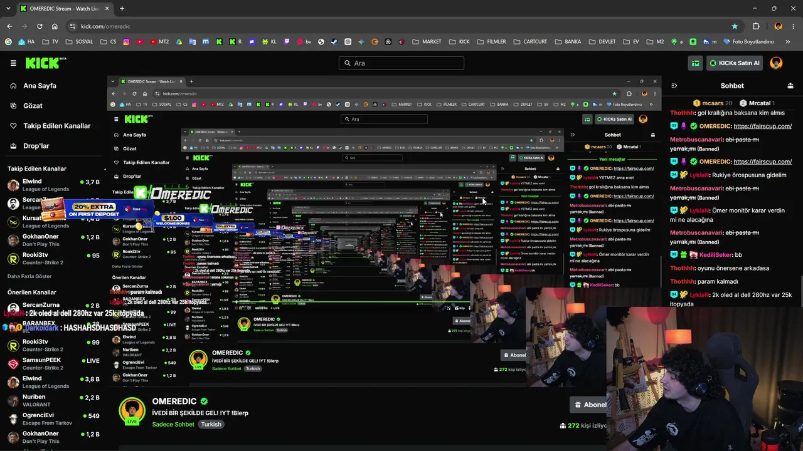The image size is (803, 451).
Task: Open Elwind channel under Takip Edilen Kanallar
Action: click(53, 185)
